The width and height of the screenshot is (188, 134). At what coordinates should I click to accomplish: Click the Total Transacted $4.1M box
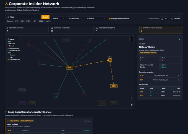coord(149,66)
